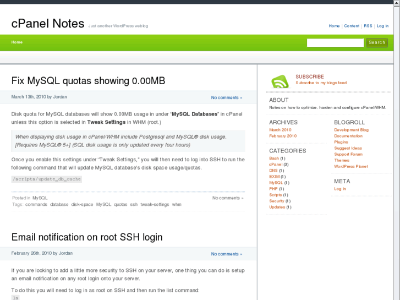Click the SUBSCRIBE heading link
This screenshot has height=300, width=400.
[310, 77]
